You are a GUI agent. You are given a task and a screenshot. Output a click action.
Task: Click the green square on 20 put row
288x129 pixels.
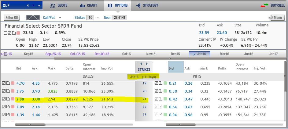(165, 91)
